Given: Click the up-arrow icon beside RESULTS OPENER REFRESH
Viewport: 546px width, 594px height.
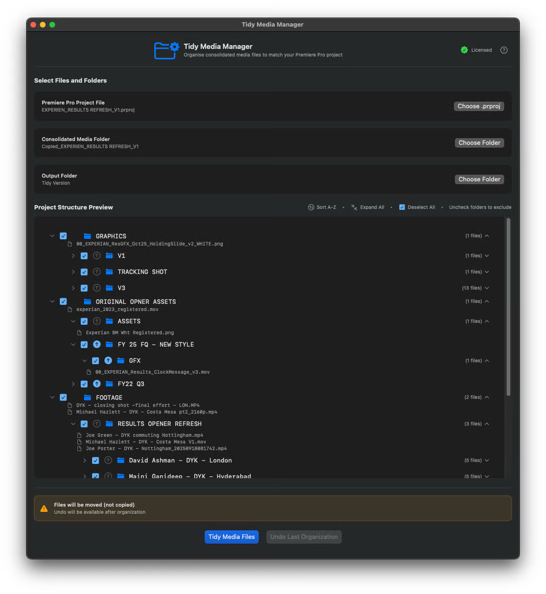Looking at the screenshot, I should tap(97, 424).
